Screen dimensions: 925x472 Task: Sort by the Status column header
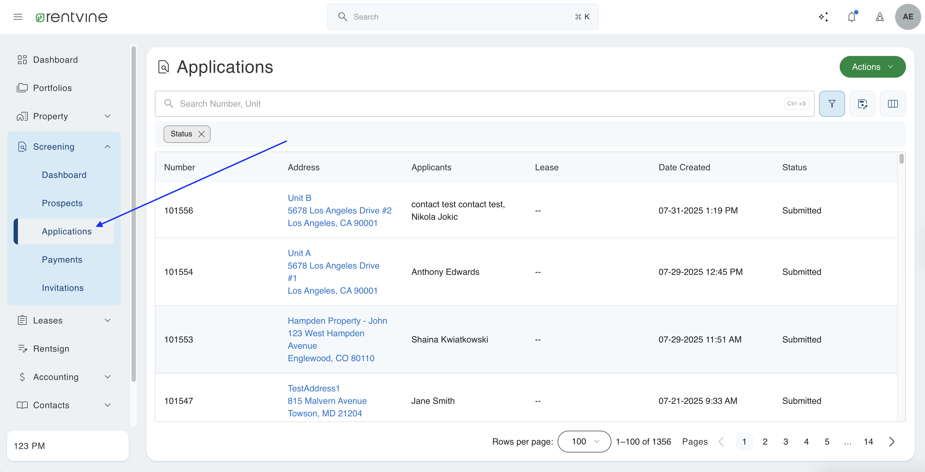click(x=794, y=167)
